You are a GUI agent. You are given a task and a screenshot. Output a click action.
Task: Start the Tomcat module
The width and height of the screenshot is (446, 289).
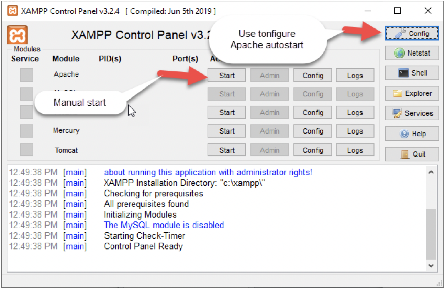click(x=226, y=150)
